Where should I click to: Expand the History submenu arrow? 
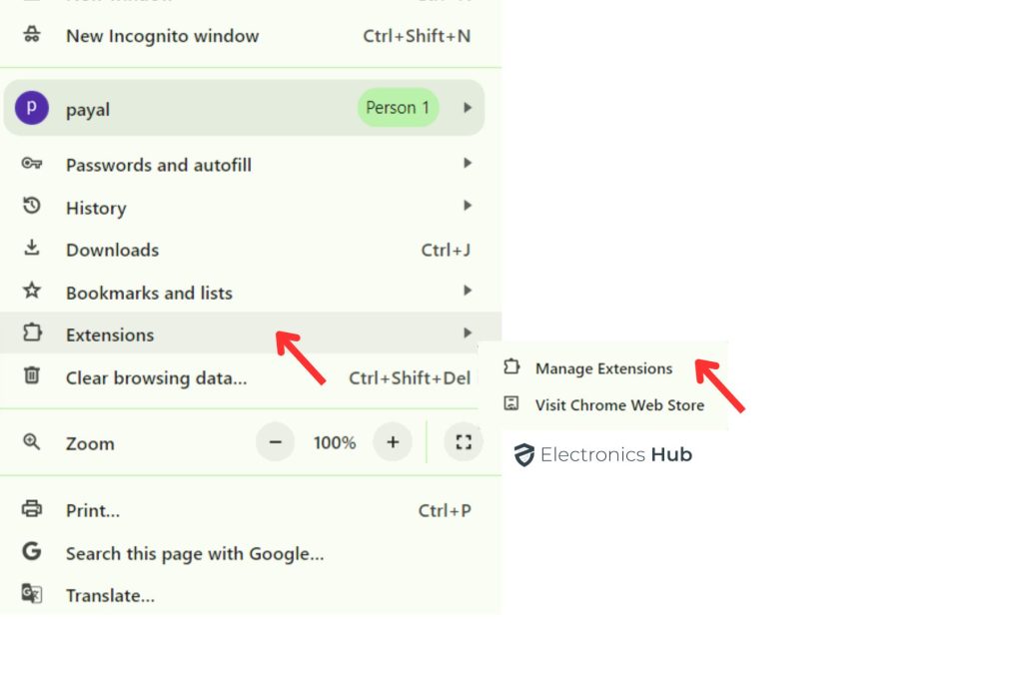[x=467, y=206]
